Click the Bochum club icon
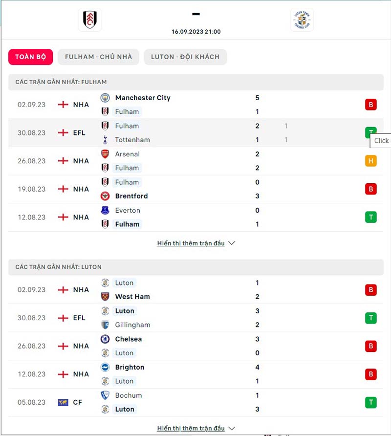The height and width of the screenshot is (436, 391). 104,395
